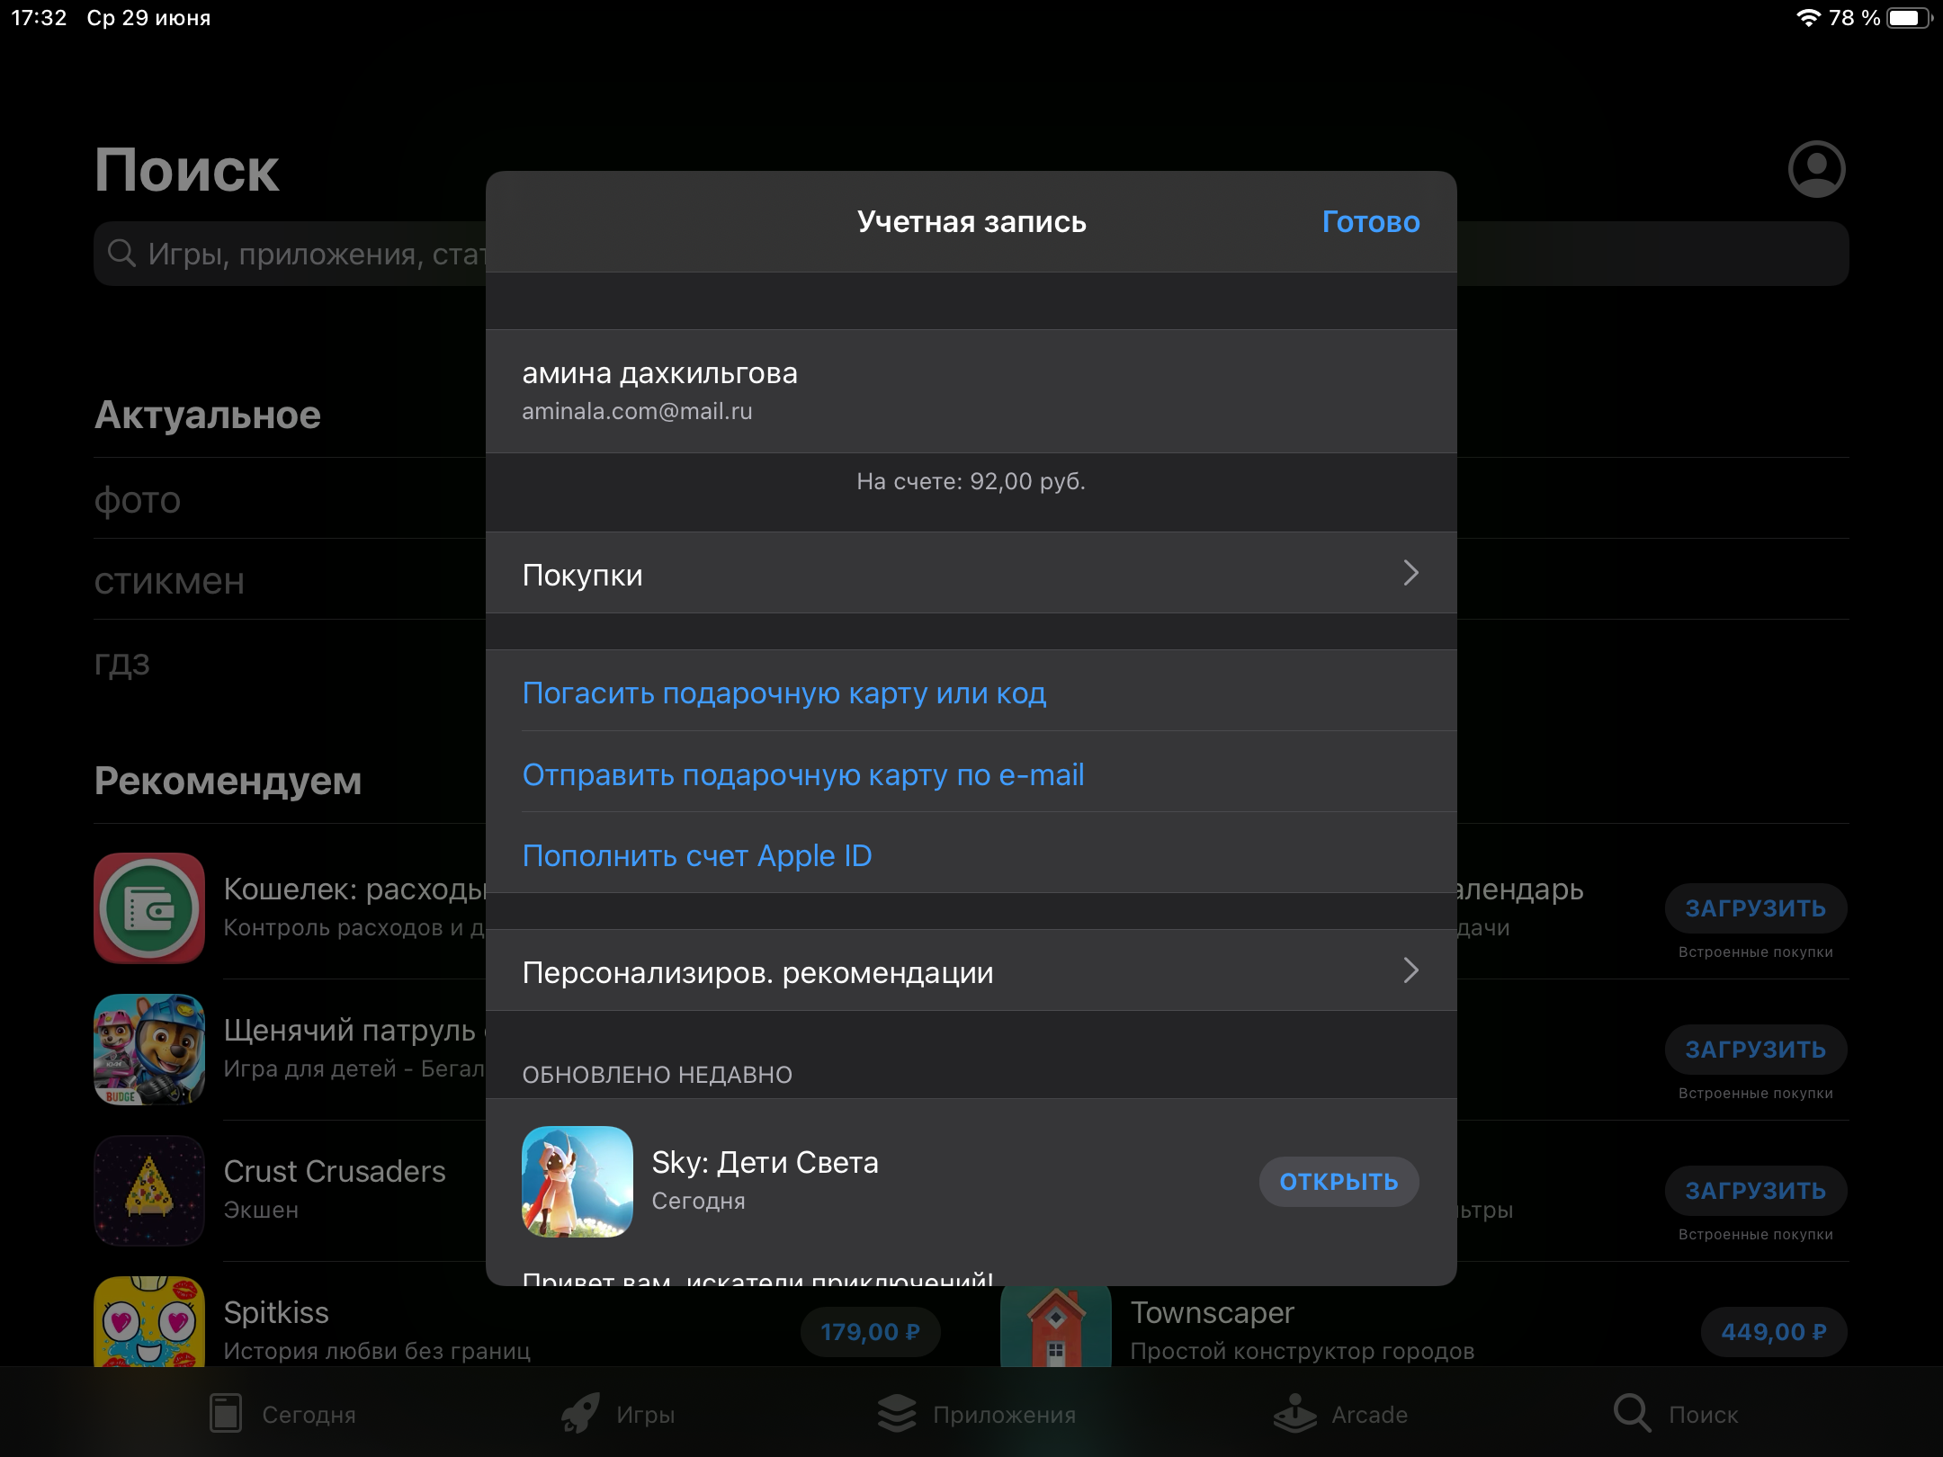Tap the Townscaper house icon
The width and height of the screenshot is (1943, 1457).
[x=1055, y=1327]
